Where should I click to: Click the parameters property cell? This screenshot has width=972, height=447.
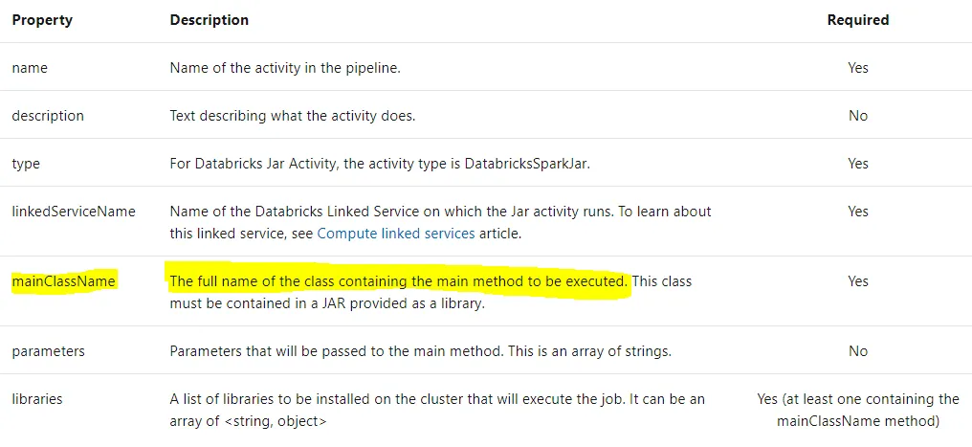[48, 351]
